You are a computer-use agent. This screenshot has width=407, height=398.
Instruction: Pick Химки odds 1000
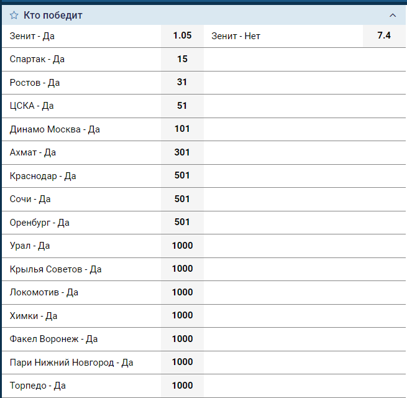tap(182, 316)
